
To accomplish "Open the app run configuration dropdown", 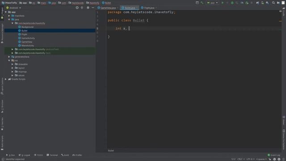I will (212, 3).
